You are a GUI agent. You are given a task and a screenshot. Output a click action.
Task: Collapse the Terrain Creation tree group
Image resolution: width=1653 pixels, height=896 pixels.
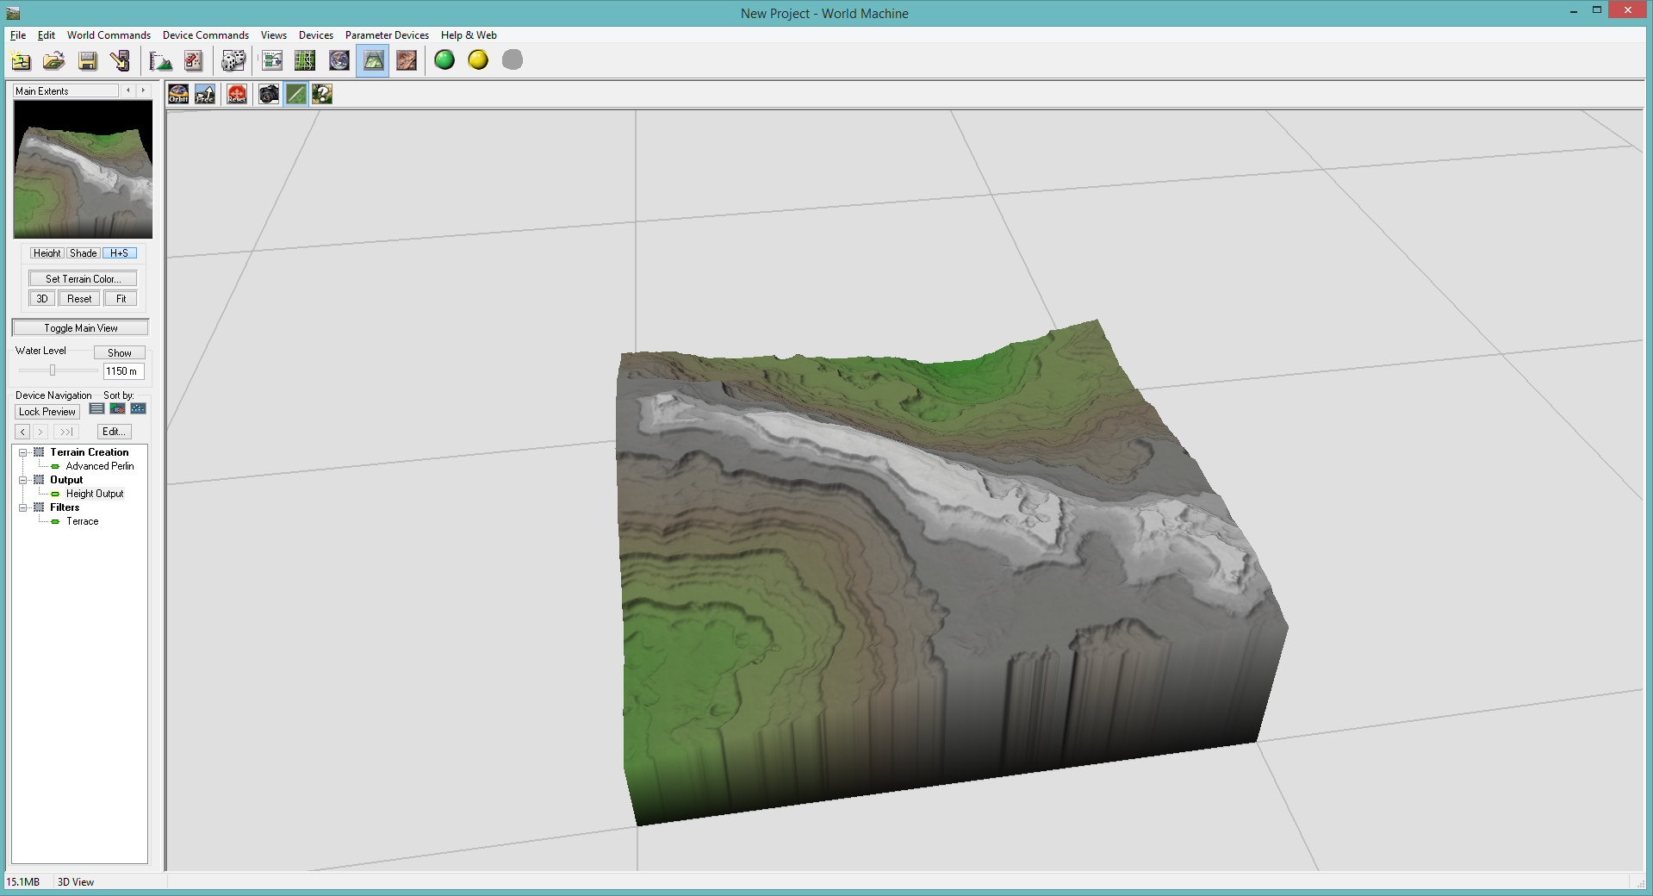click(23, 452)
